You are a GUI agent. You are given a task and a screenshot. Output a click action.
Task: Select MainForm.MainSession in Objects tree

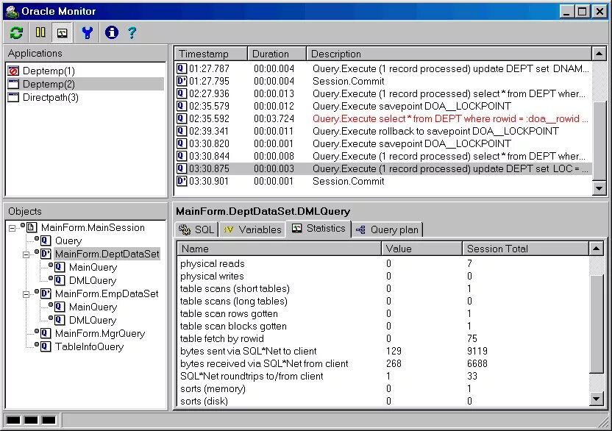coord(93,227)
